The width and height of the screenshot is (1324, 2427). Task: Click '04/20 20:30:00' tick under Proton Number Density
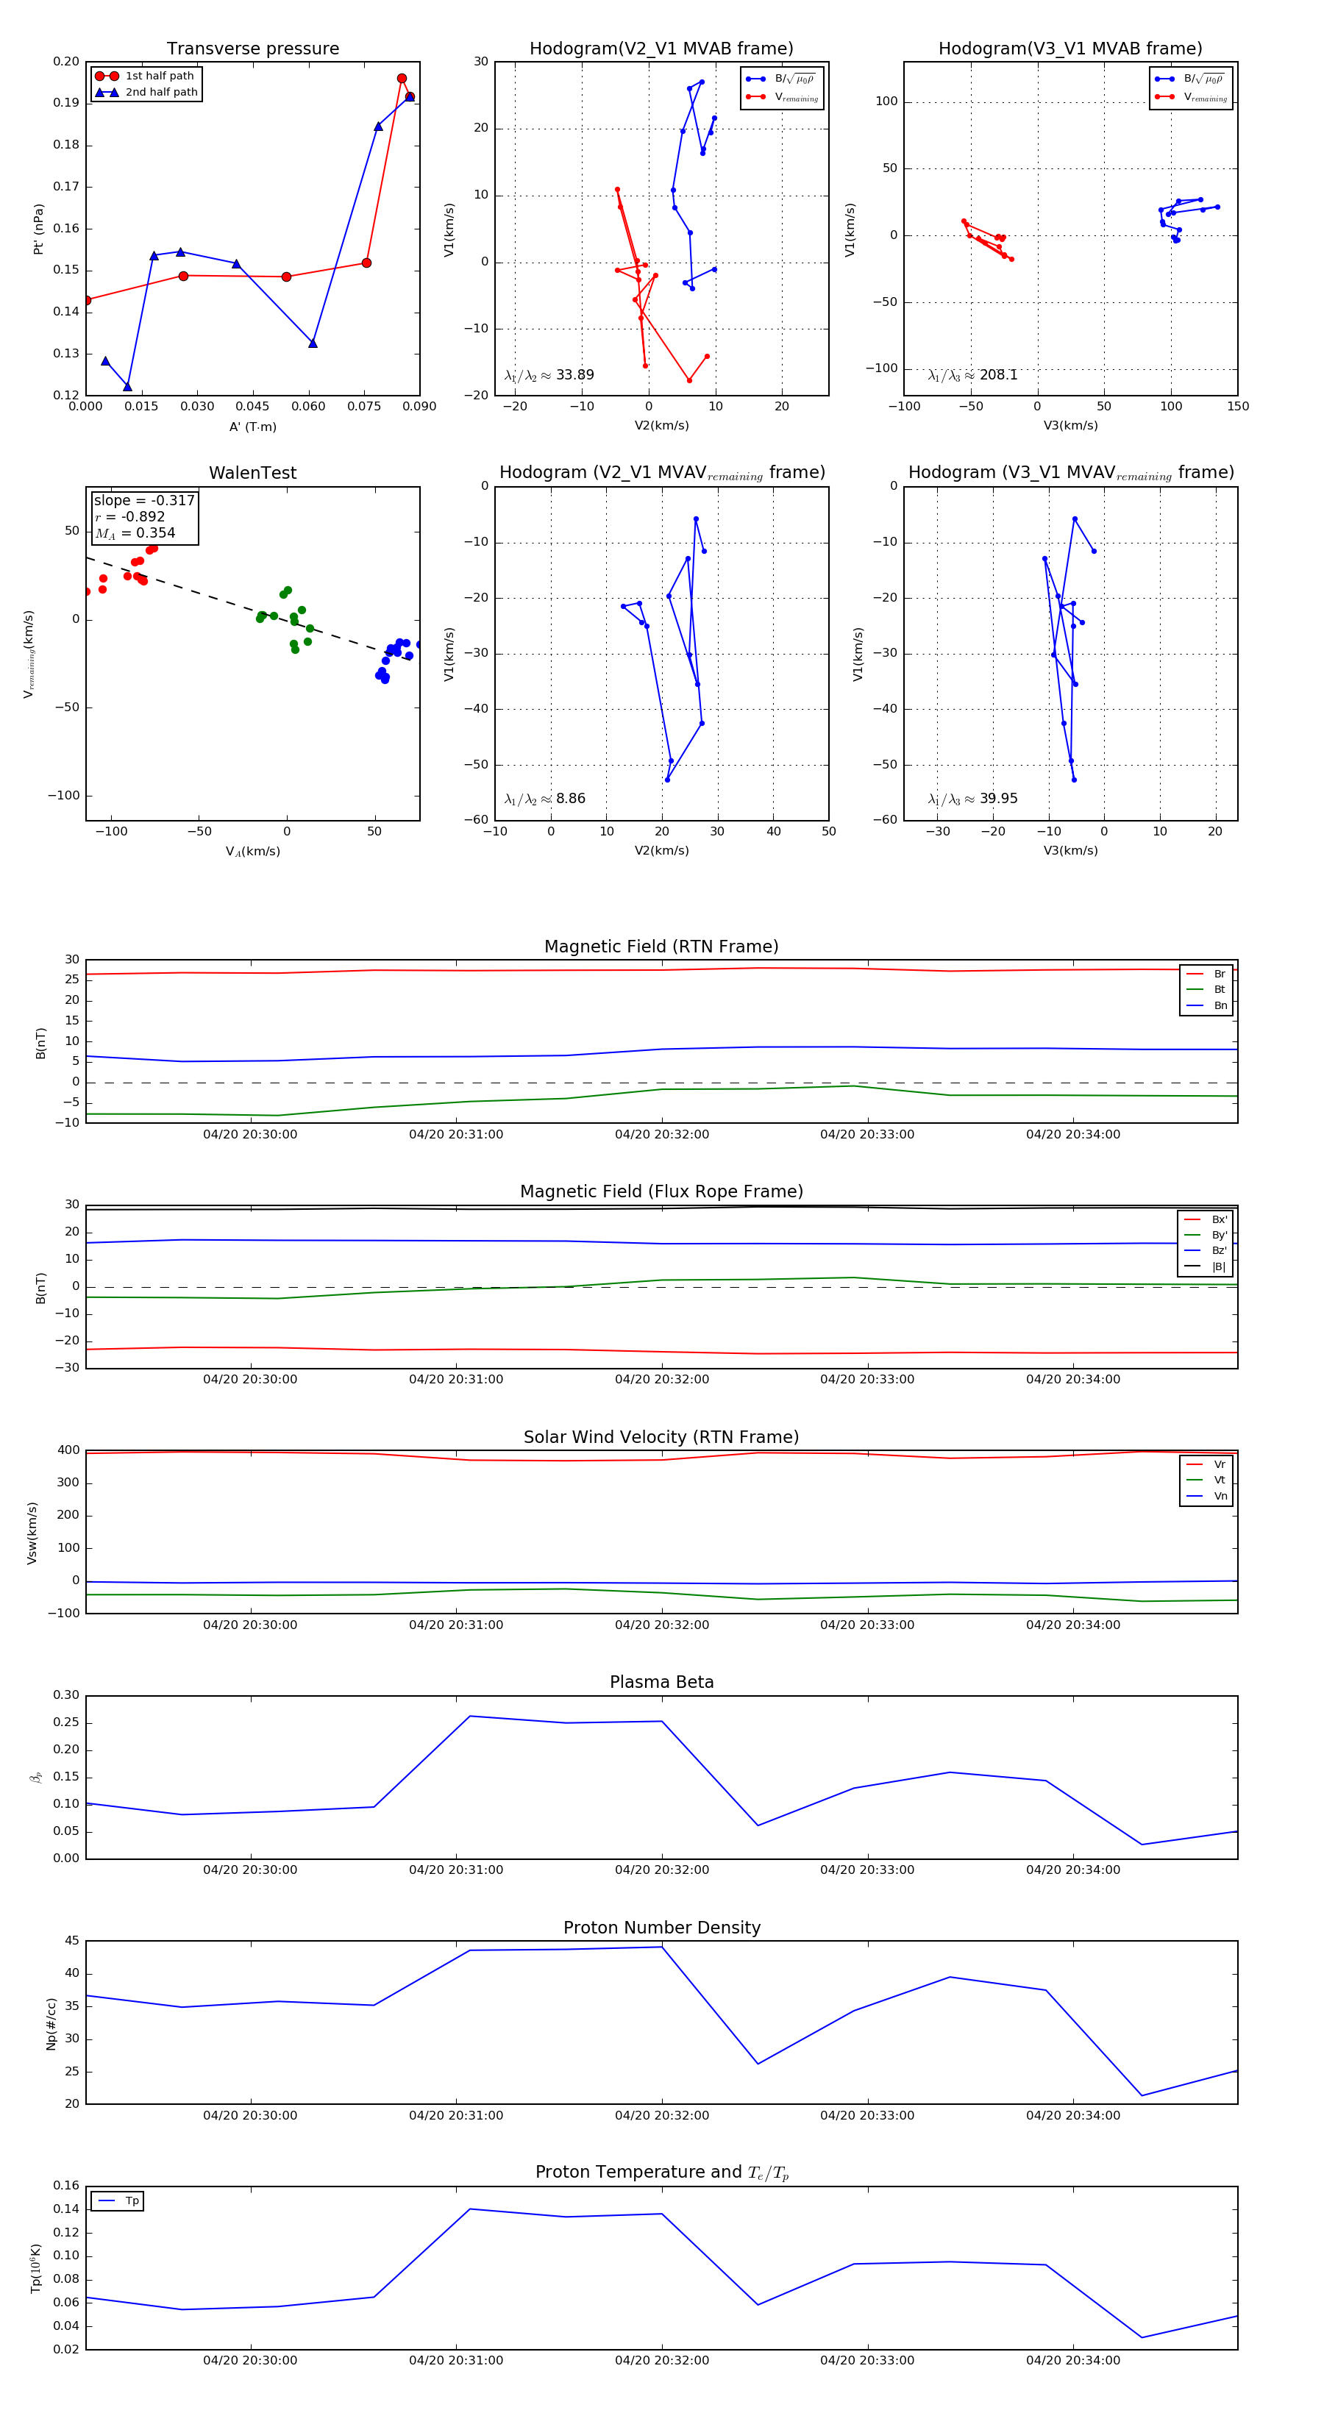pos(250,2115)
